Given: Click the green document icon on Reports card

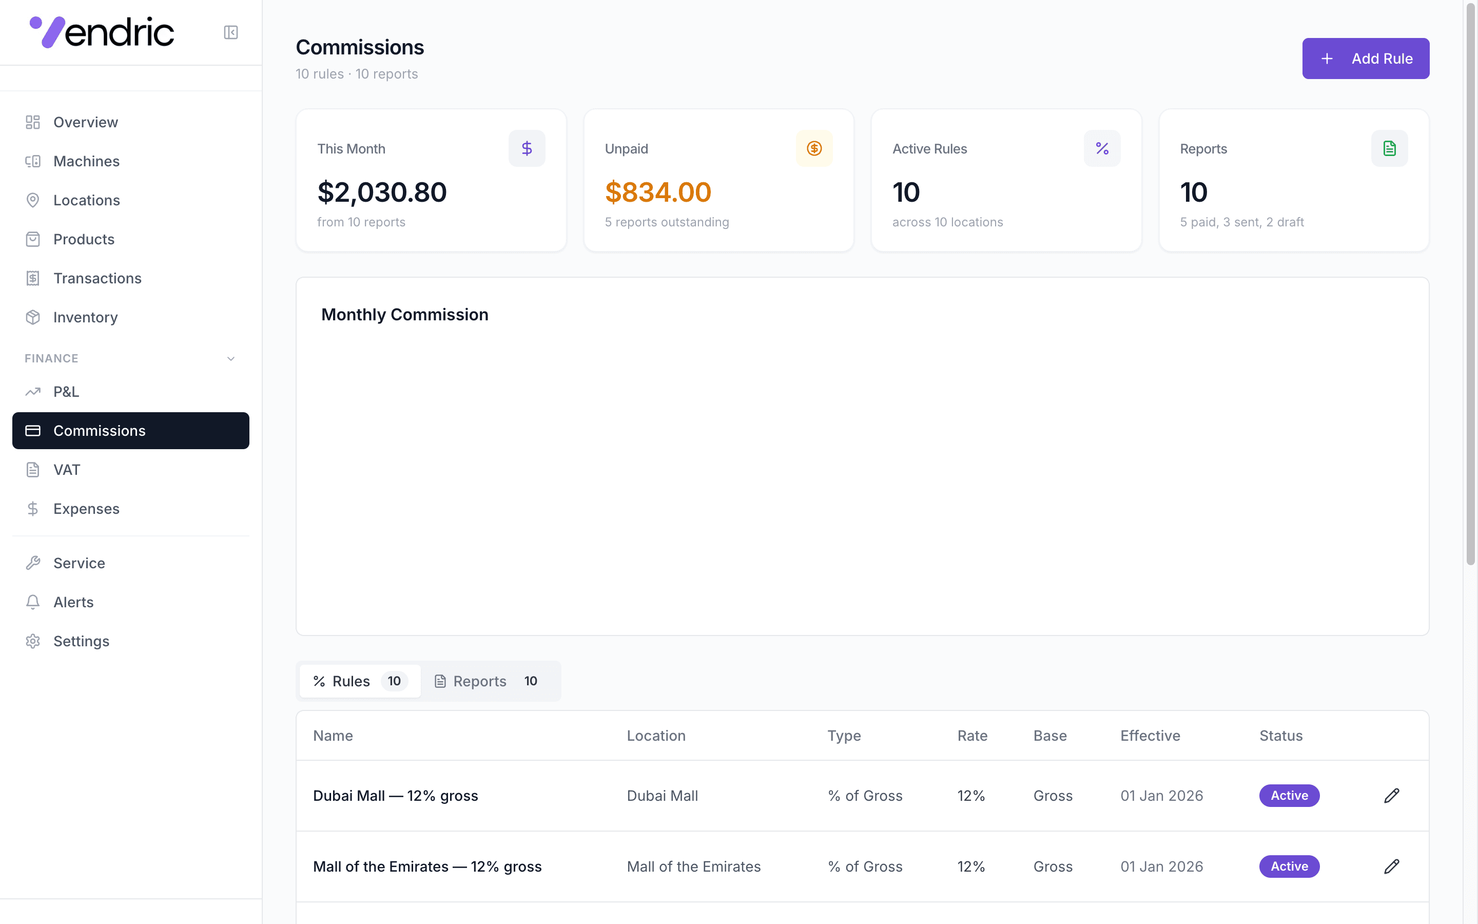Looking at the screenshot, I should point(1389,148).
